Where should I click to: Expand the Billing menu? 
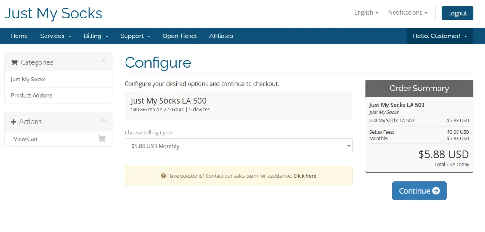coord(96,36)
